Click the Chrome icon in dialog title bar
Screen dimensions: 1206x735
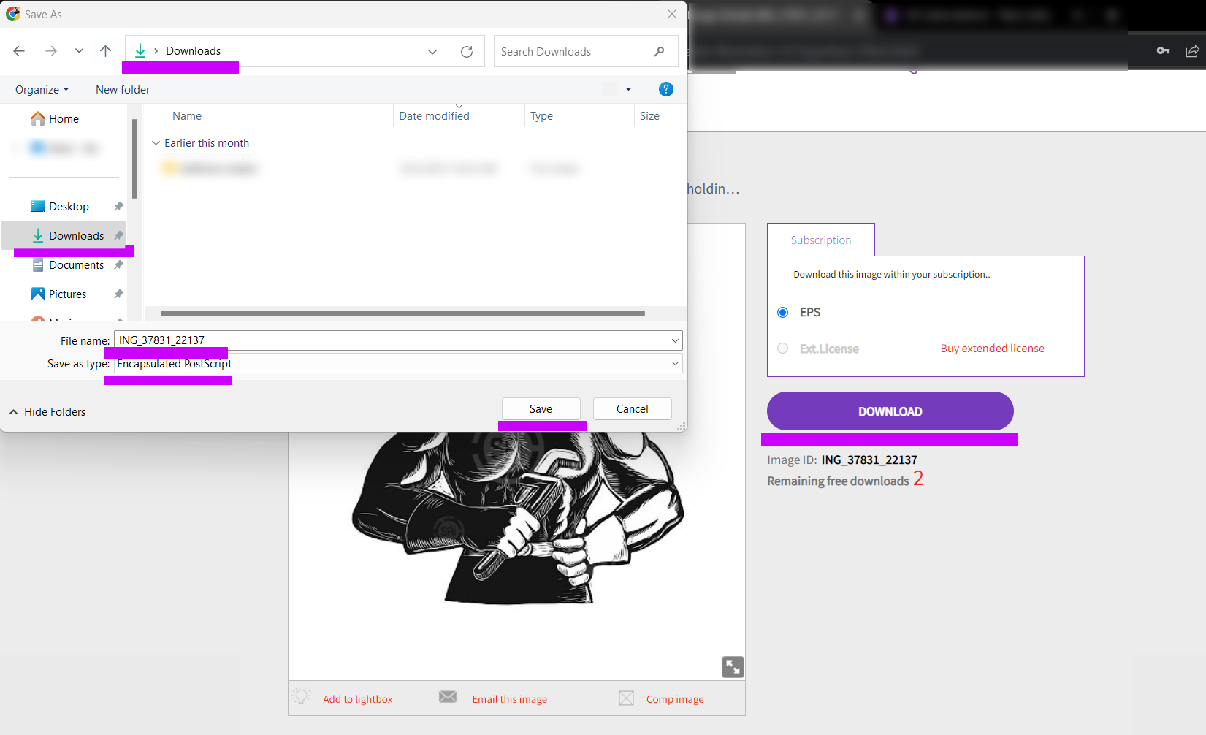coord(13,14)
